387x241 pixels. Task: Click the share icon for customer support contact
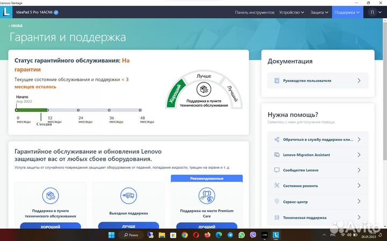point(277,139)
